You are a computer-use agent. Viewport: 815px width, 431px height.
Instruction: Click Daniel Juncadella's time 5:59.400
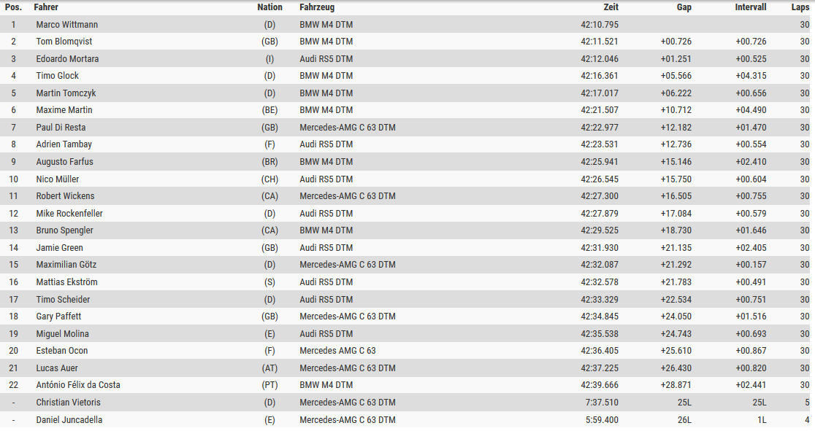pos(602,419)
